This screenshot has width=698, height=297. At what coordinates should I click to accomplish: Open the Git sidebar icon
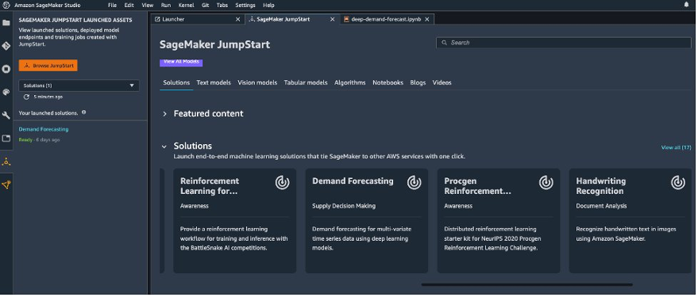pyautogui.click(x=6, y=46)
